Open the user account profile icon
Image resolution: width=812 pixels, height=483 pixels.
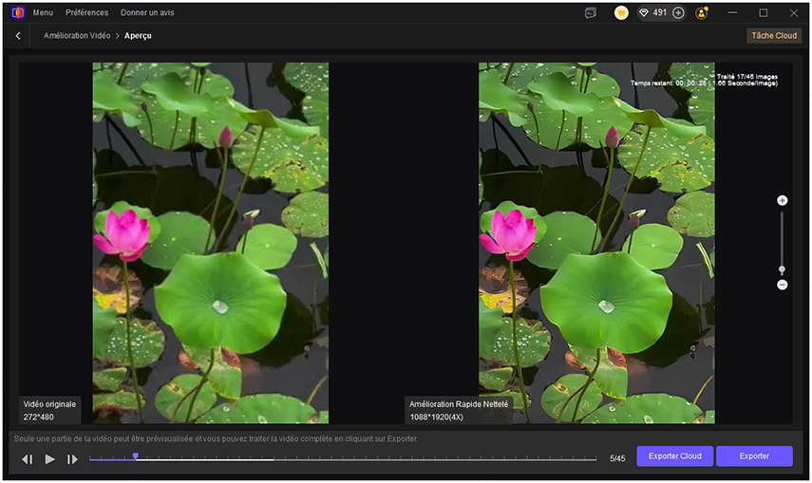[702, 13]
